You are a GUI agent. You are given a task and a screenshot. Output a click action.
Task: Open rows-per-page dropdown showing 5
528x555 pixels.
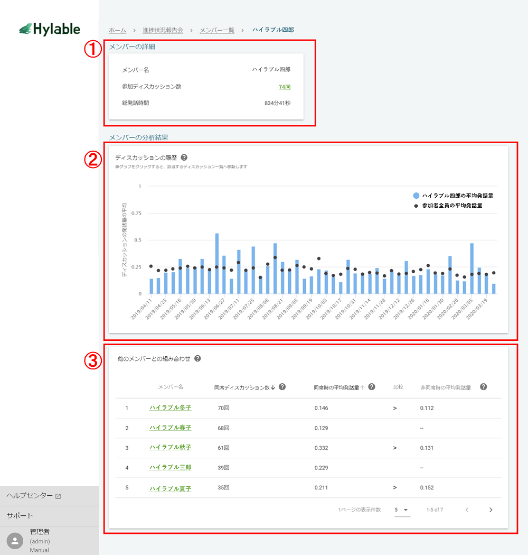(x=402, y=510)
